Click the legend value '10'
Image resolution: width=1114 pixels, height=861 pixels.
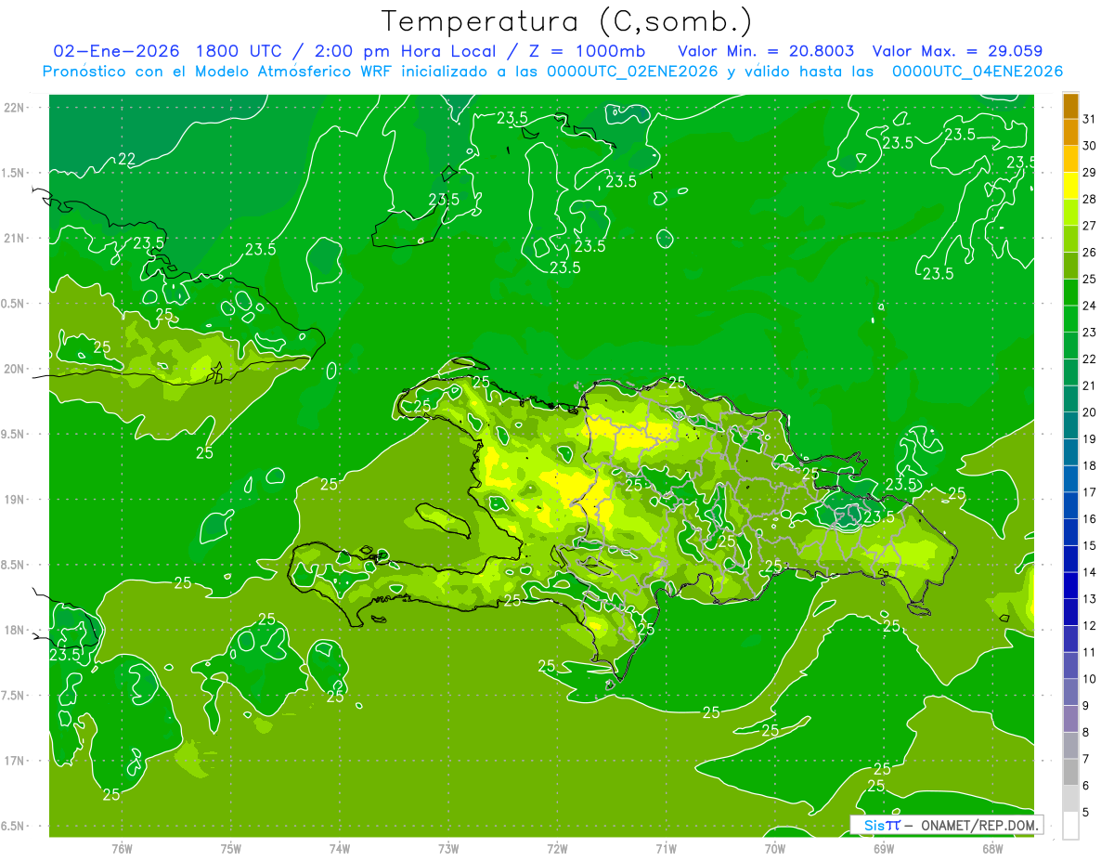[x=1089, y=680]
